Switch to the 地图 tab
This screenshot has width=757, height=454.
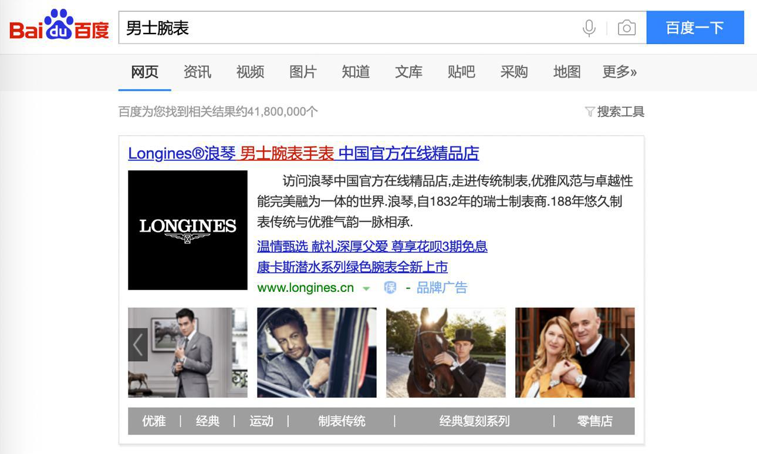567,72
